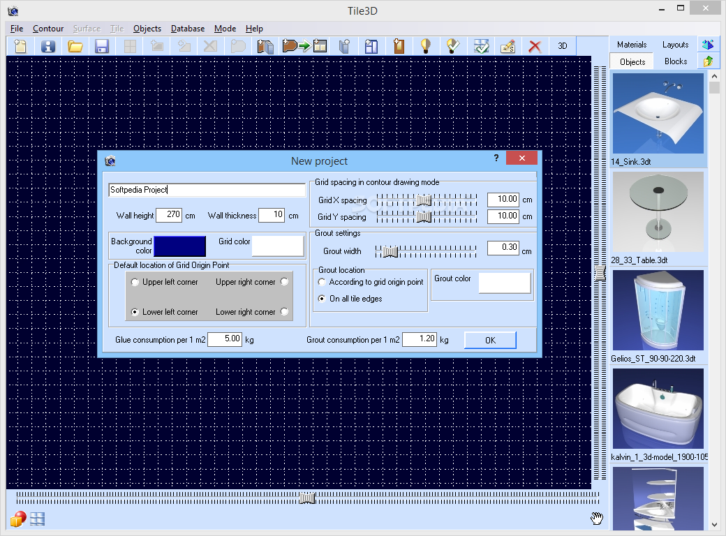Viewport: 726px width, 536px height.
Task: Click the hand pan icon at bottom right
Action: (597, 519)
